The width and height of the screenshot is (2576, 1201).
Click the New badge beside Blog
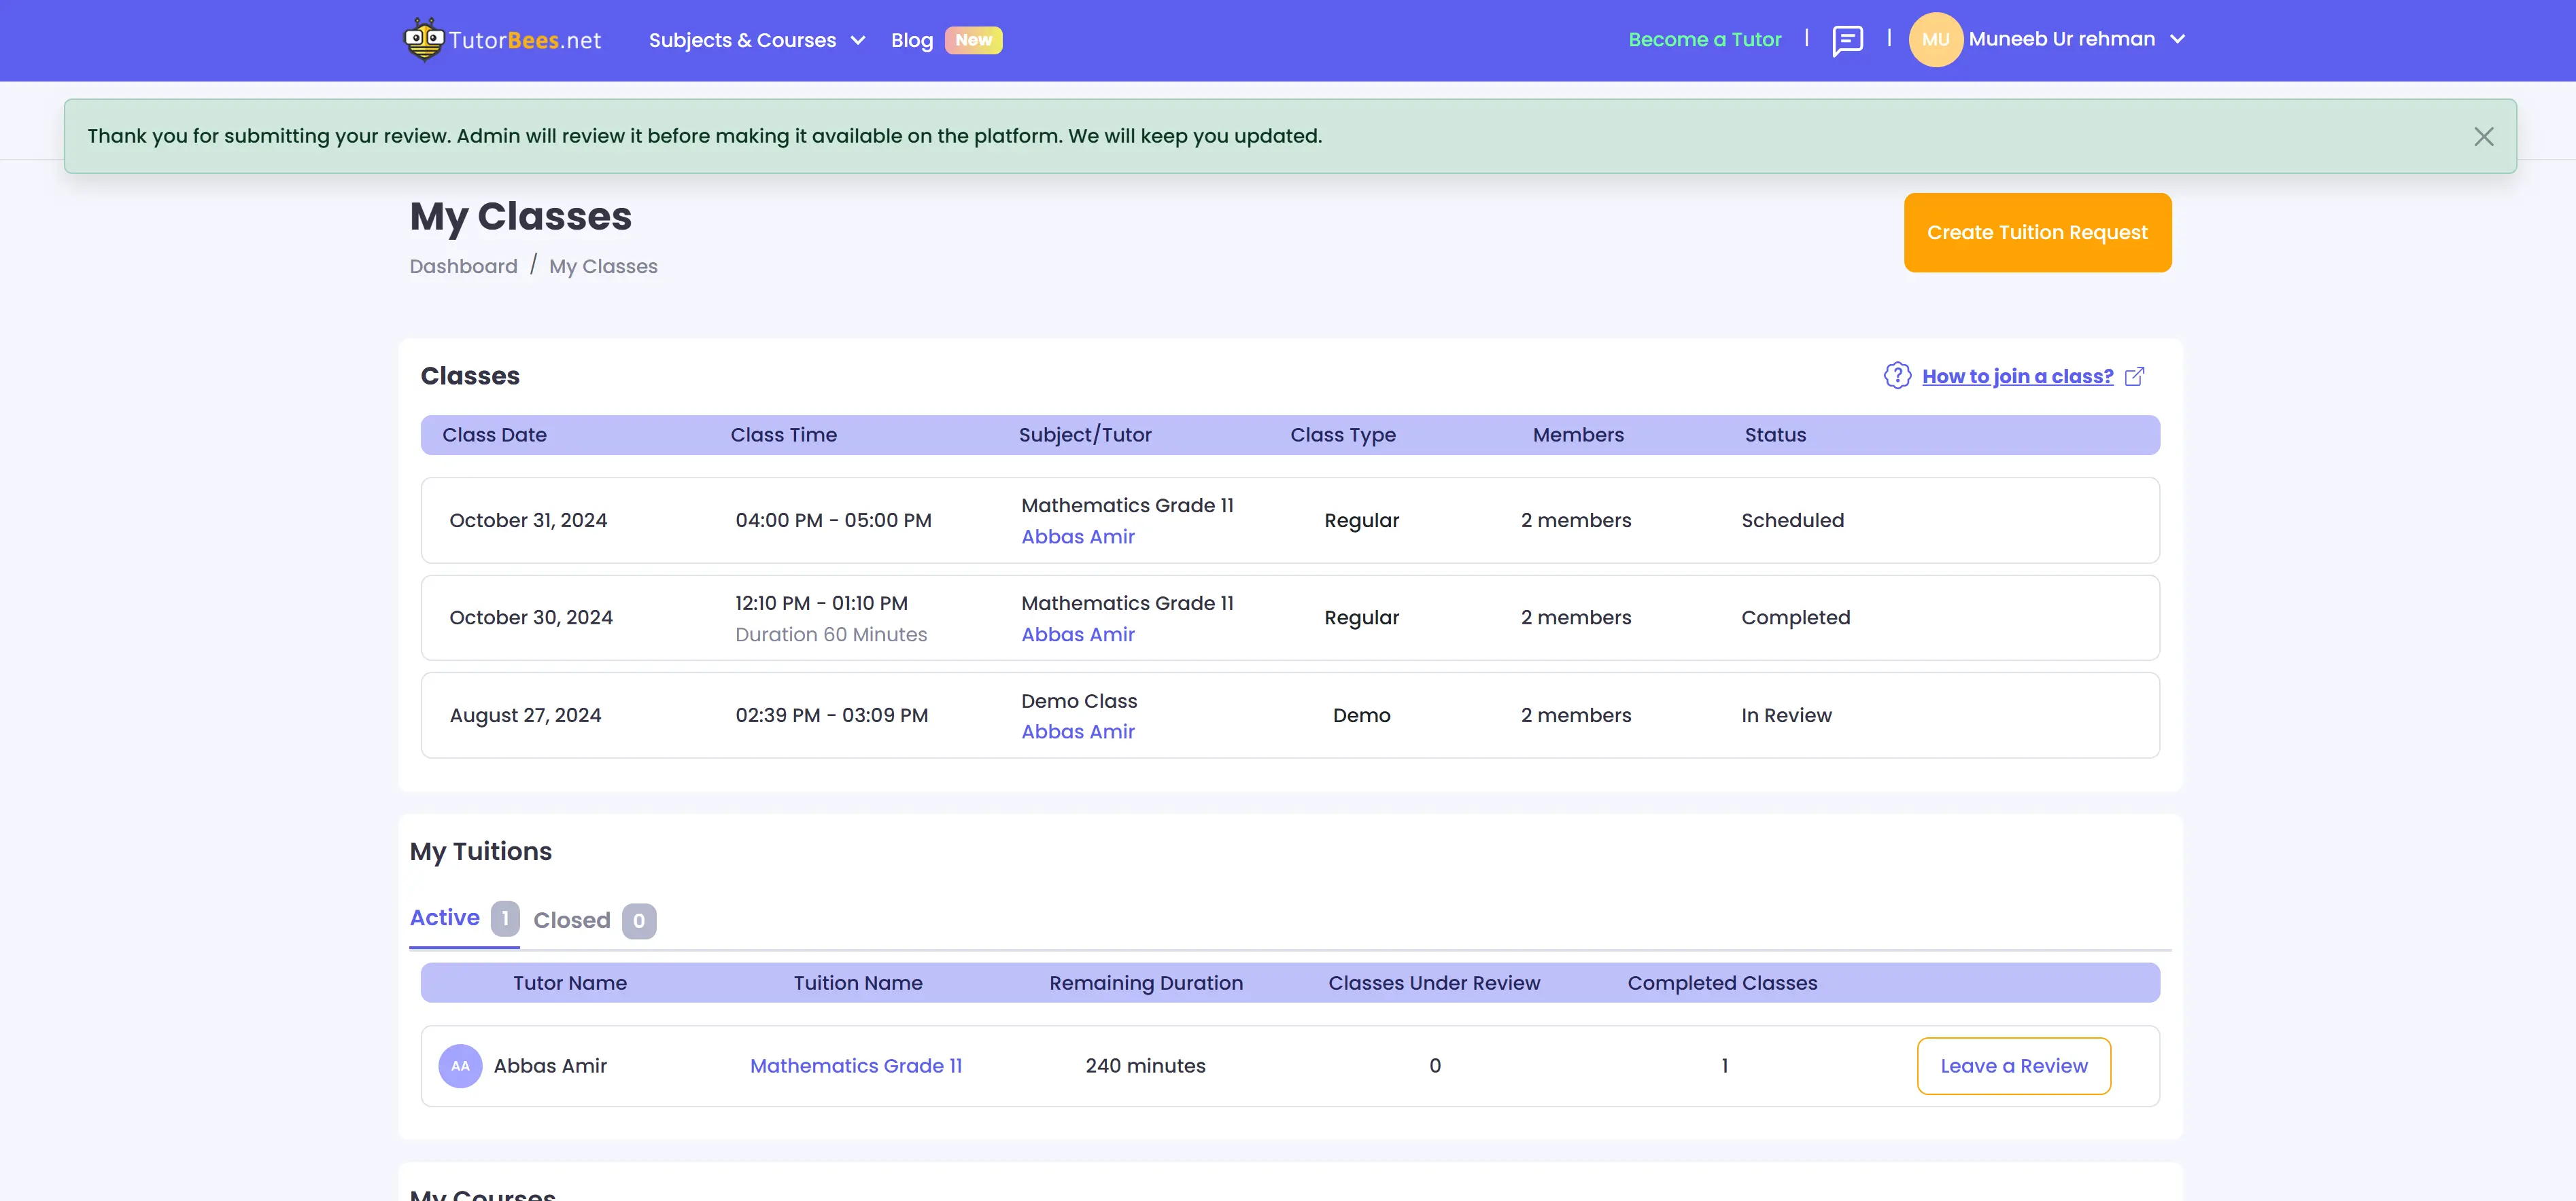[973, 40]
